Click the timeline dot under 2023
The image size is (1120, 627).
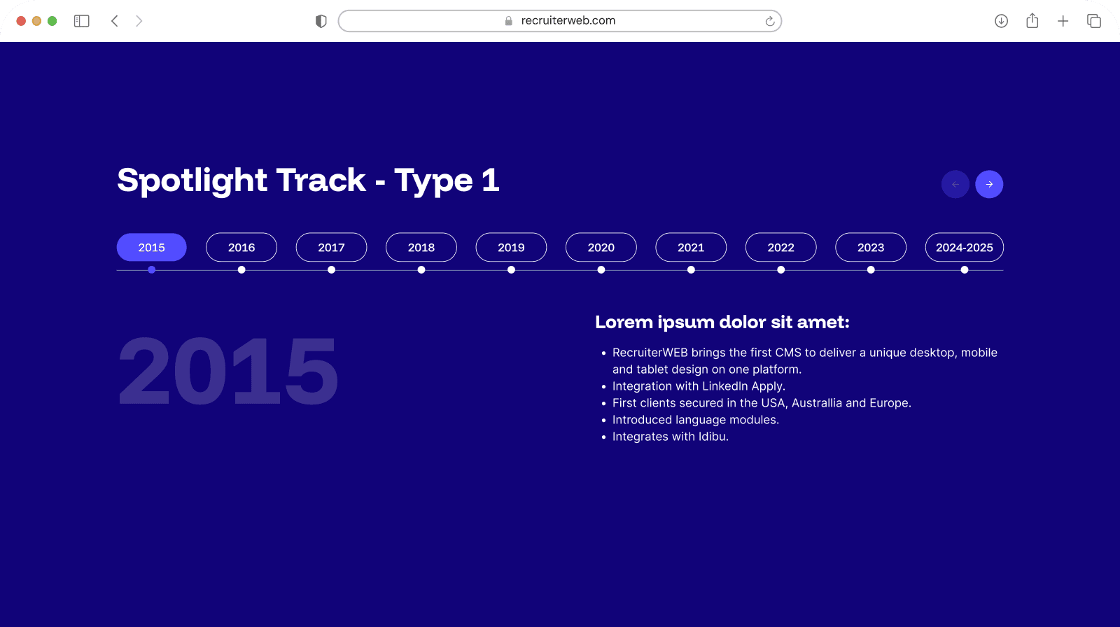[x=871, y=270]
